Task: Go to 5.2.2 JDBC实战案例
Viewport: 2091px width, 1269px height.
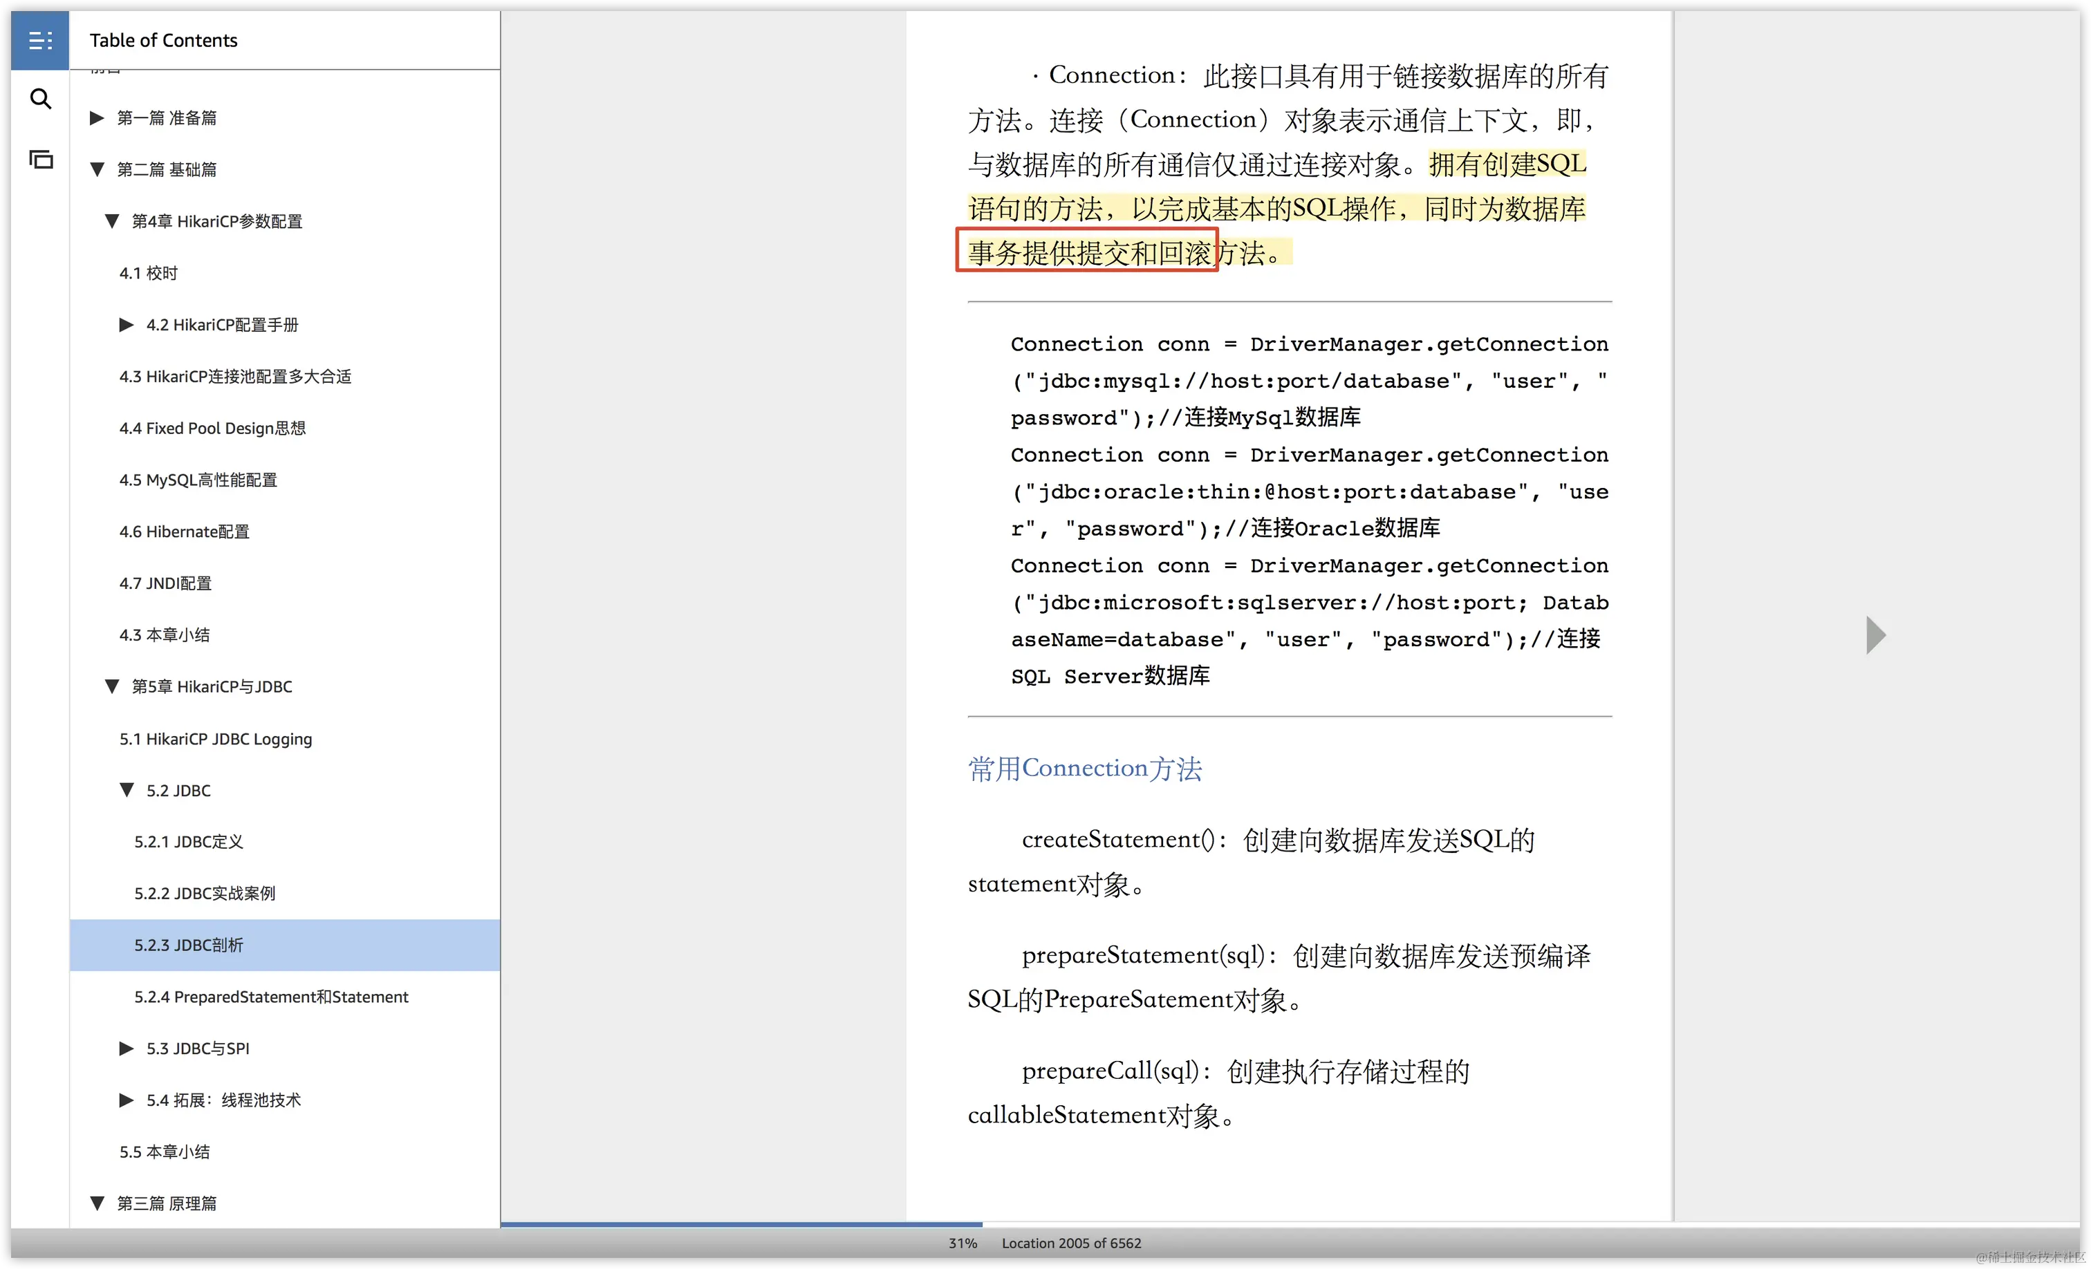Action: pyautogui.click(x=205, y=893)
